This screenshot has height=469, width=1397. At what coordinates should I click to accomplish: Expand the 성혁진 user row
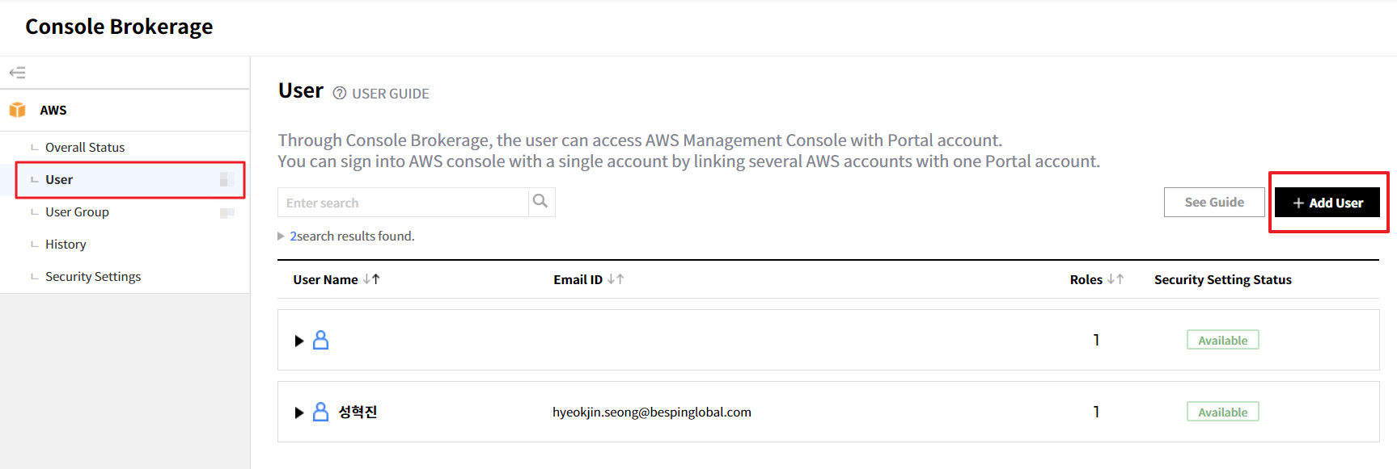(x=299, y=412)
